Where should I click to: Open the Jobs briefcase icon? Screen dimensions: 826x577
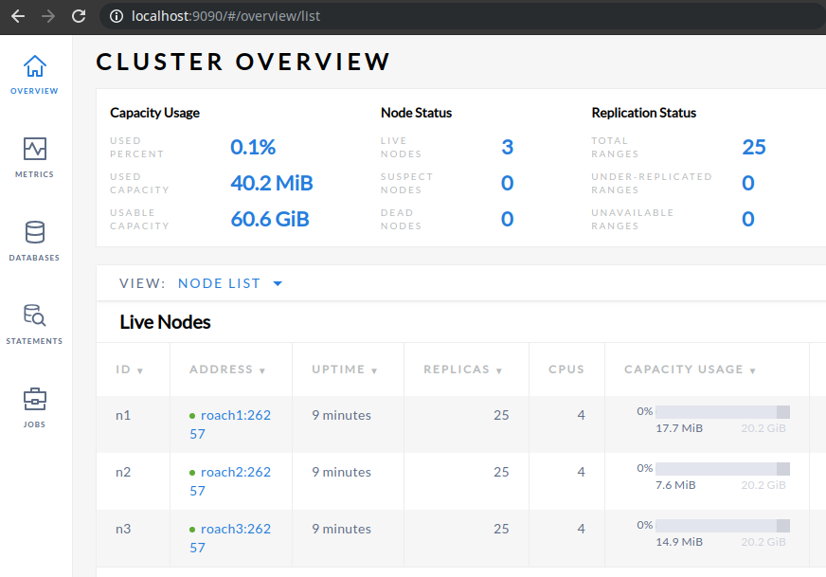click(35, 399)
